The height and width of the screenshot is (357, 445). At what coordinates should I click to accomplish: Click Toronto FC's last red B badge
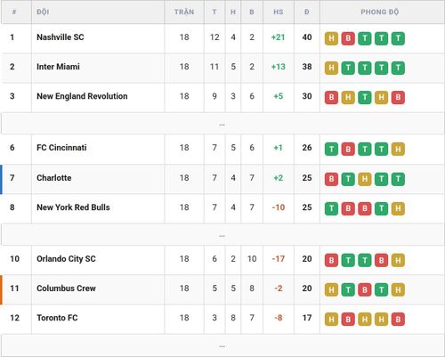pos(398,319)
